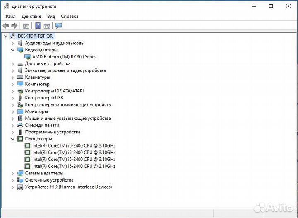This screenshot has height=218, width=298.
Task: Open the Вид menu
Action: (51, 16)
